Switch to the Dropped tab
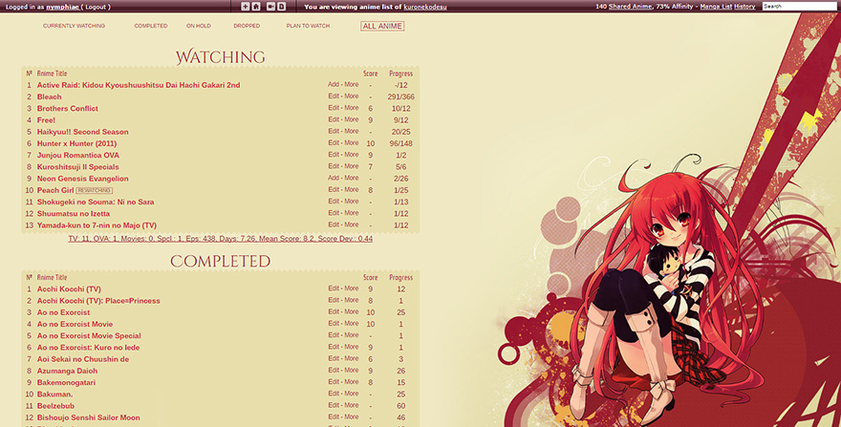Image resolution: width=841 pixels, height=427 pixels. coord(247,26)
